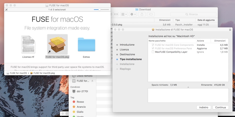Click the Continua button
The image size is (235, 117).
(220, 107)
